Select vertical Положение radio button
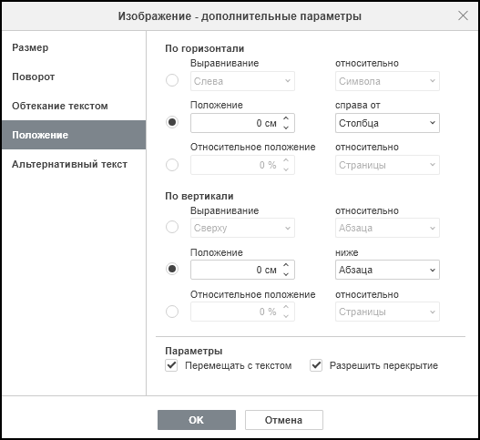 (172, 269)
